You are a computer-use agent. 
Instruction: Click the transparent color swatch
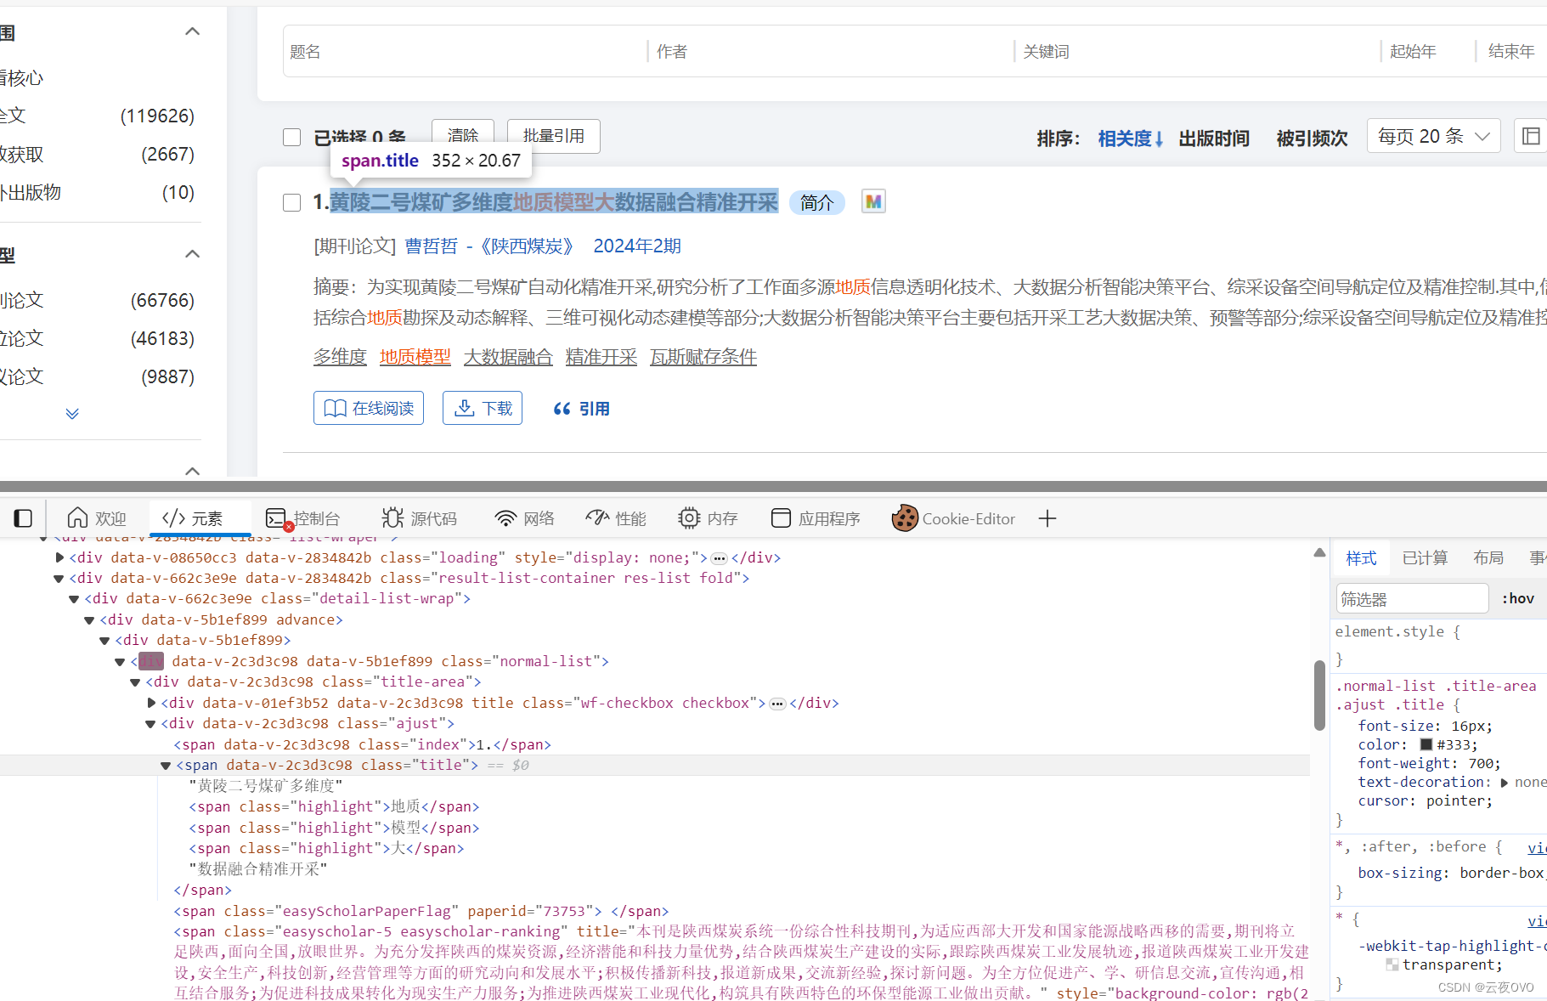tap(1392, 964)
